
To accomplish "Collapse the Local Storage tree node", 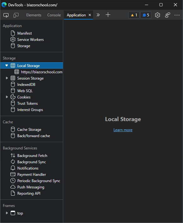I will [x=7, y=65].
